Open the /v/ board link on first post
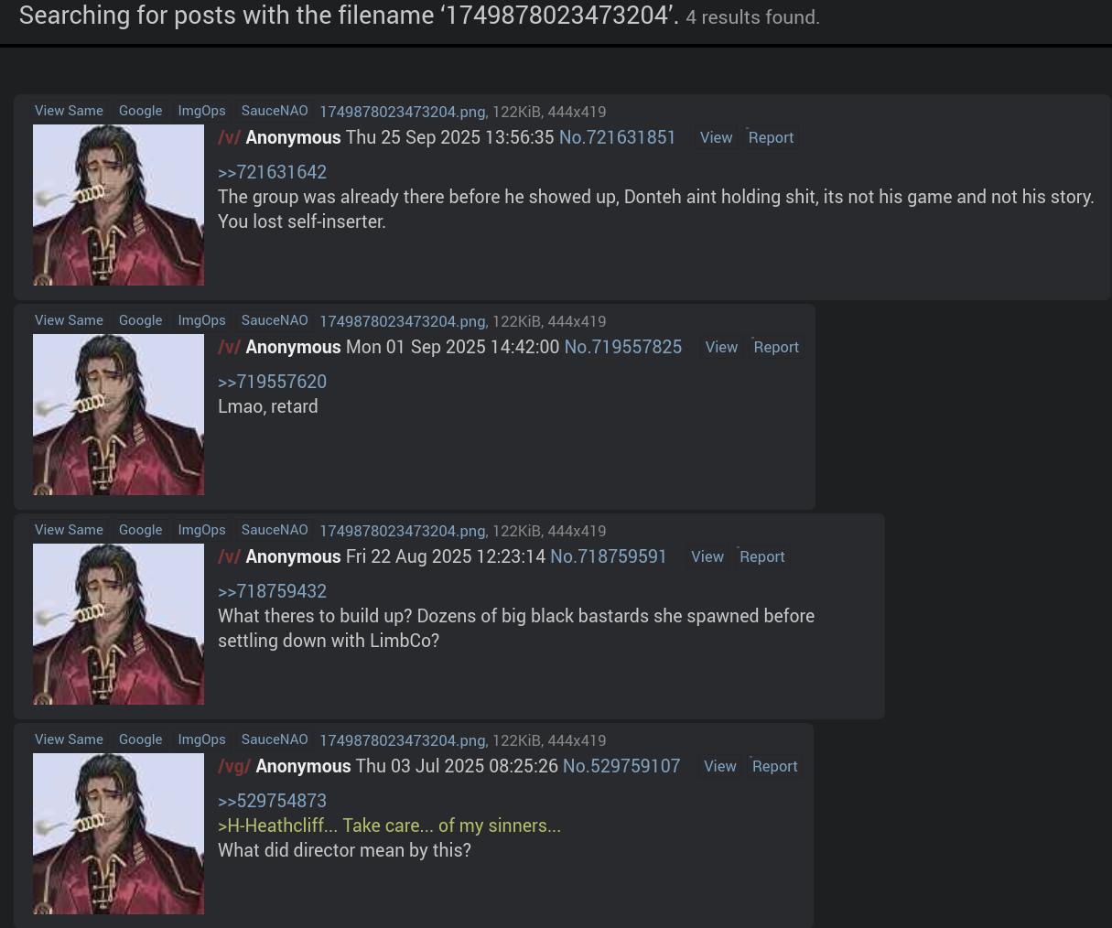This screenshot has height=928, width=1112. 229,137
